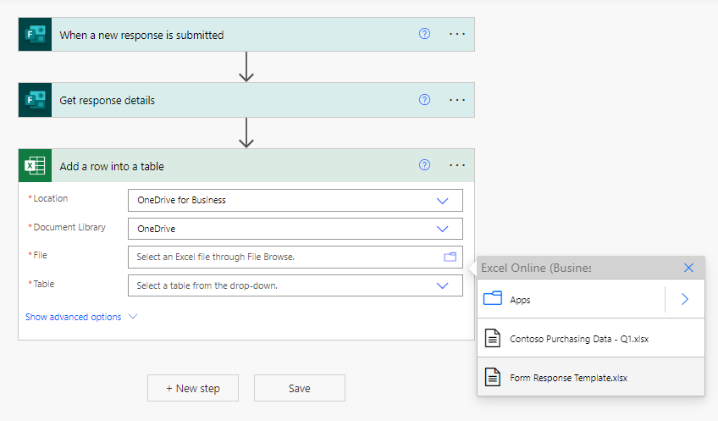
Task: Open help for 'Get response details' step
Action: coord(425,100)
